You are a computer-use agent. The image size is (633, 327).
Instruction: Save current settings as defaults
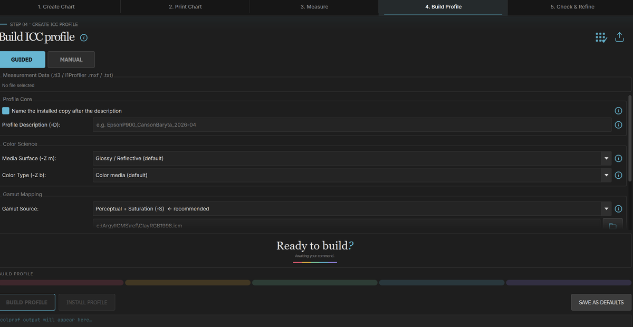[601, 302]
